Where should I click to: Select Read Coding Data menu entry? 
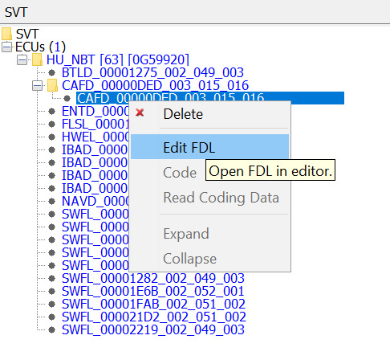pyautogui.click(x=221, y=198)
